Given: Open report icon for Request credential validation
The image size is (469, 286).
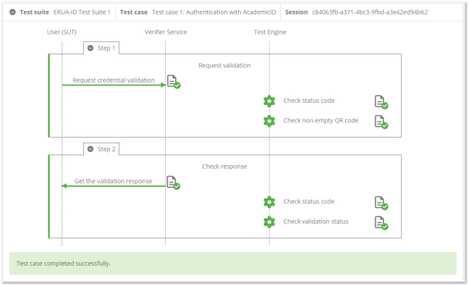Looking at the screenshot, I should 174,81.
